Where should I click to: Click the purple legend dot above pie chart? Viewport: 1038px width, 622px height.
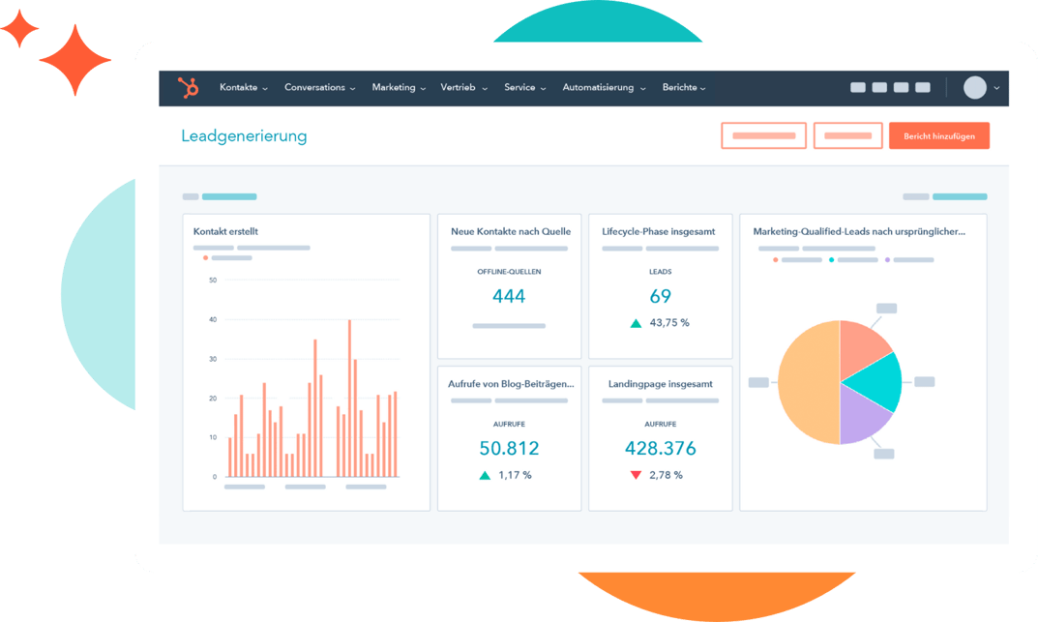pyautogui.click(x=887, y=260)
